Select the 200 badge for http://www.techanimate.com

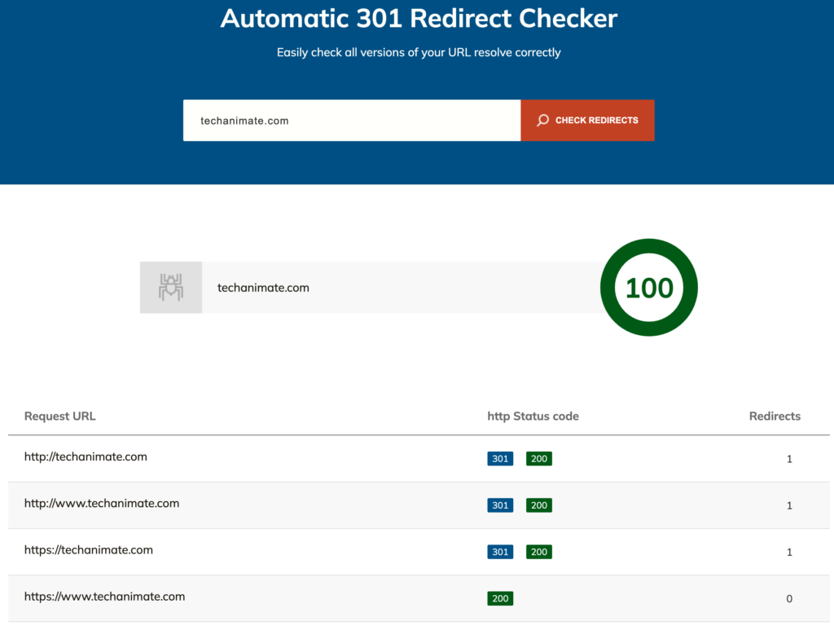tap(538, 505)
